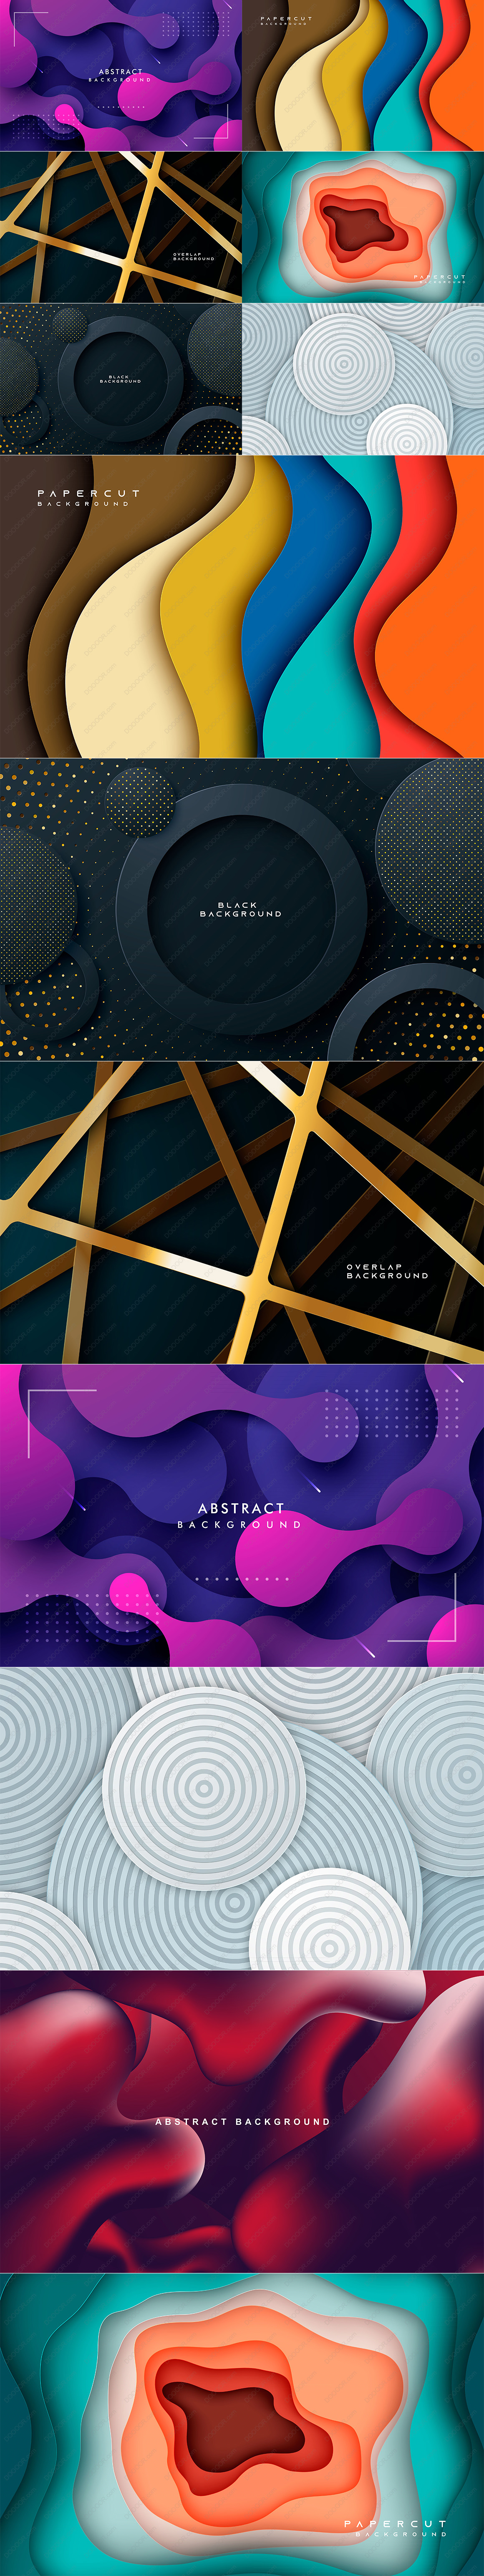Viewport: 484px width, 2576px height.
Task: Open the large gold lines overlap image
Action: coord(242,1212)
